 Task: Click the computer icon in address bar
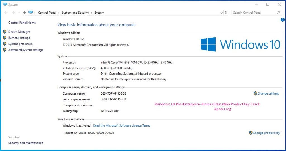pyautogui.click(x=31, y=13)
